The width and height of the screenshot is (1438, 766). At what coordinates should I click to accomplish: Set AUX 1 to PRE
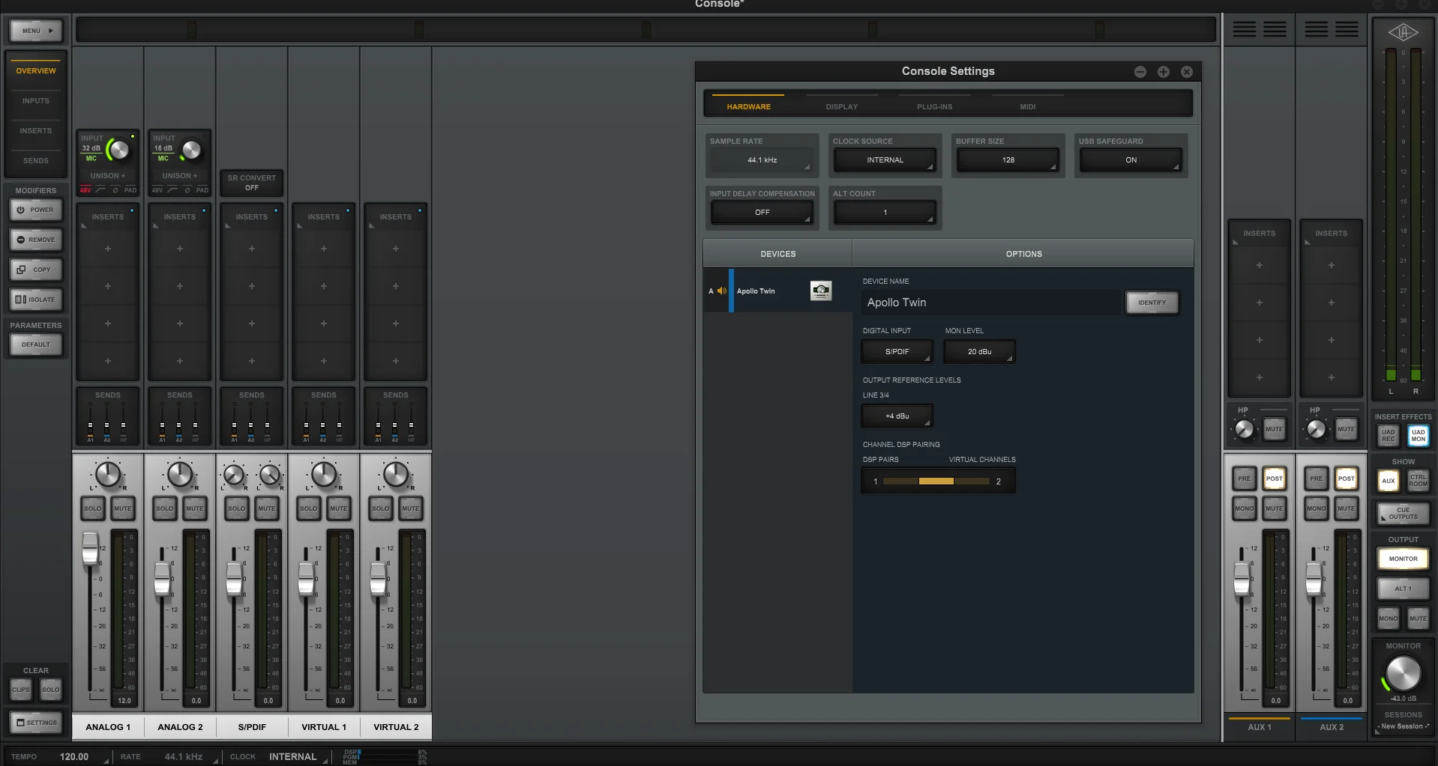(1245, 478)
